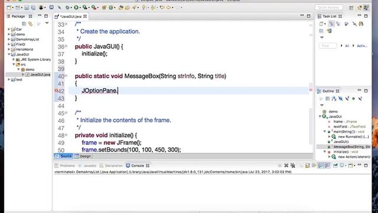The height and width of the screenshot is (213, 378).
Task: Expand new Runnable() node in Outline
Action: pos(330,137)
